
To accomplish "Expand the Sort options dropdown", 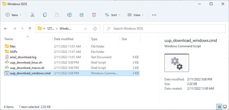I will click(x=112, y=15).
